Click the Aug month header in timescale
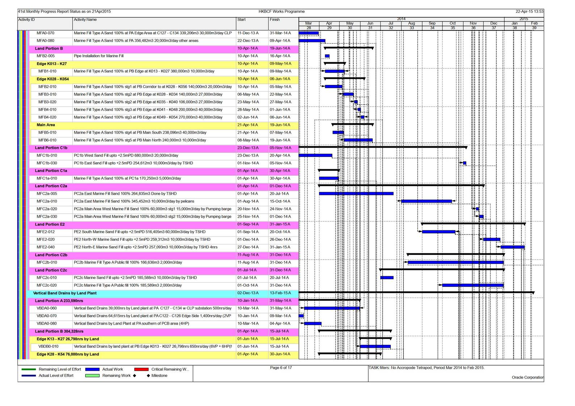This screenshot has height=406, width=575. pos(411,23)
